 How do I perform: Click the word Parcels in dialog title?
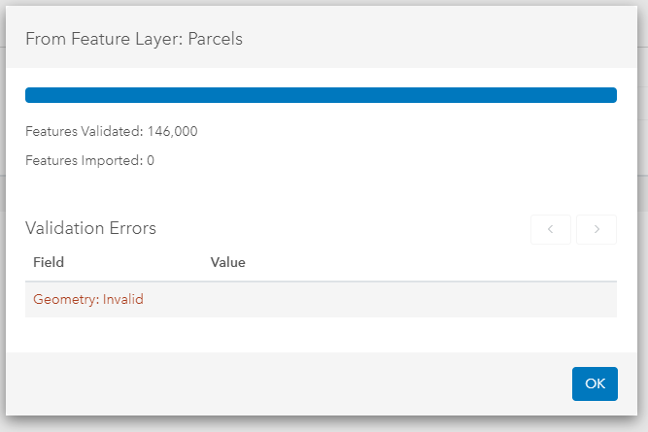(215, 39)
